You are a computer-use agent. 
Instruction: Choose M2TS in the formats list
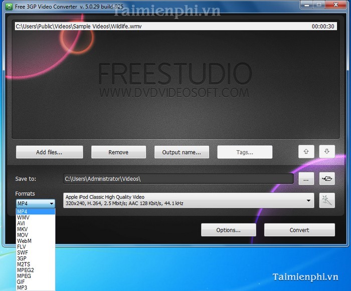tap(36, 264)
